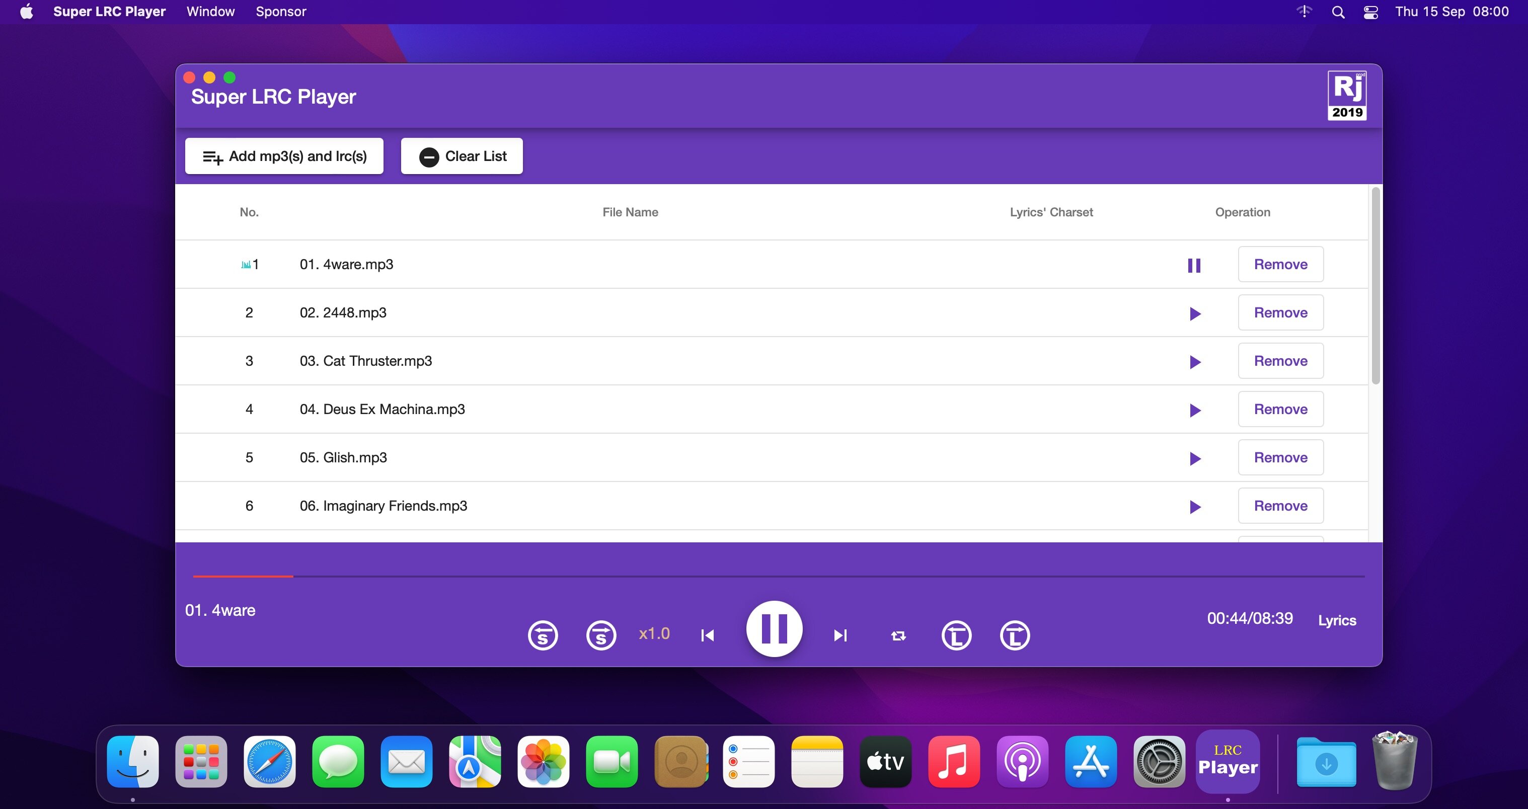1528x809 pixels.
Task: Click the No. column header
Action: tap(249, 212)
